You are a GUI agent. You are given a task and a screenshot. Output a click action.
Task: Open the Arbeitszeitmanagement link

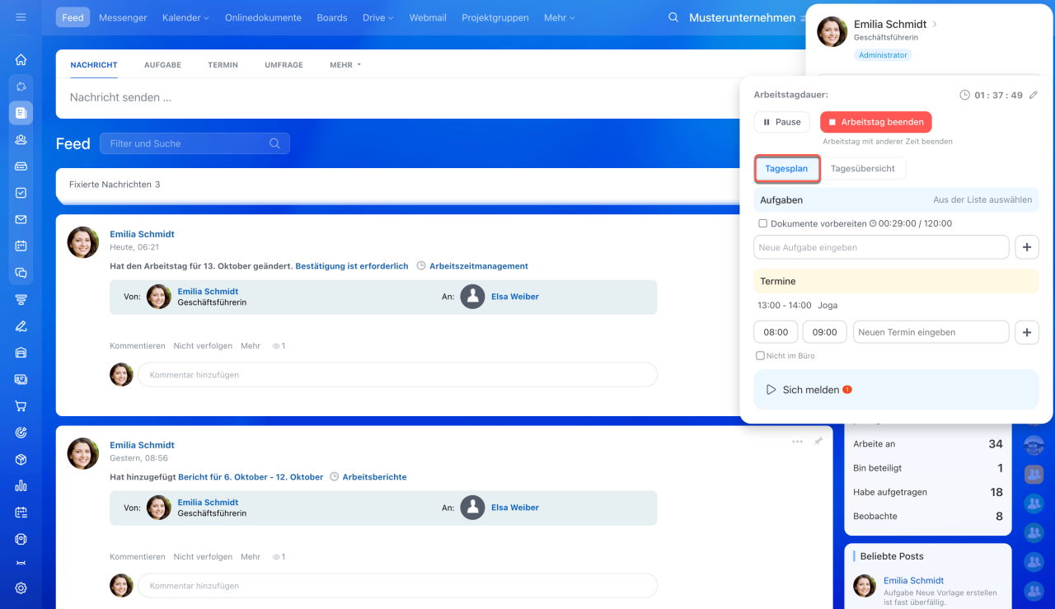click(478, 266)
